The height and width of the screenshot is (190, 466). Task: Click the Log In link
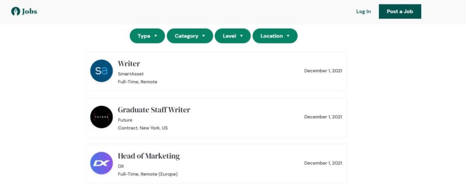[x=364, y=11]
